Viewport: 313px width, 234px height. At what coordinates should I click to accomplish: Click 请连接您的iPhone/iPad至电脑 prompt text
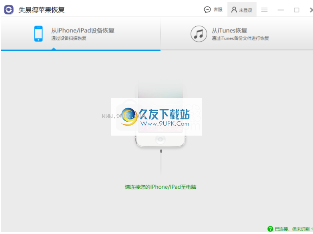161,187
